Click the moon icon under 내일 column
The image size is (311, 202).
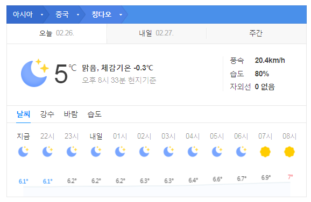pos(96,151)
